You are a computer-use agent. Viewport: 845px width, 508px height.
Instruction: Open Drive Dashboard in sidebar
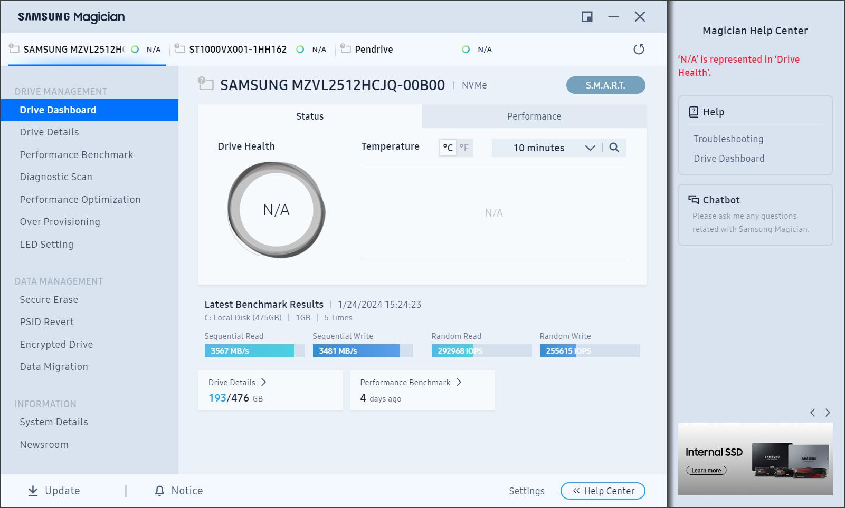point(89,110)
